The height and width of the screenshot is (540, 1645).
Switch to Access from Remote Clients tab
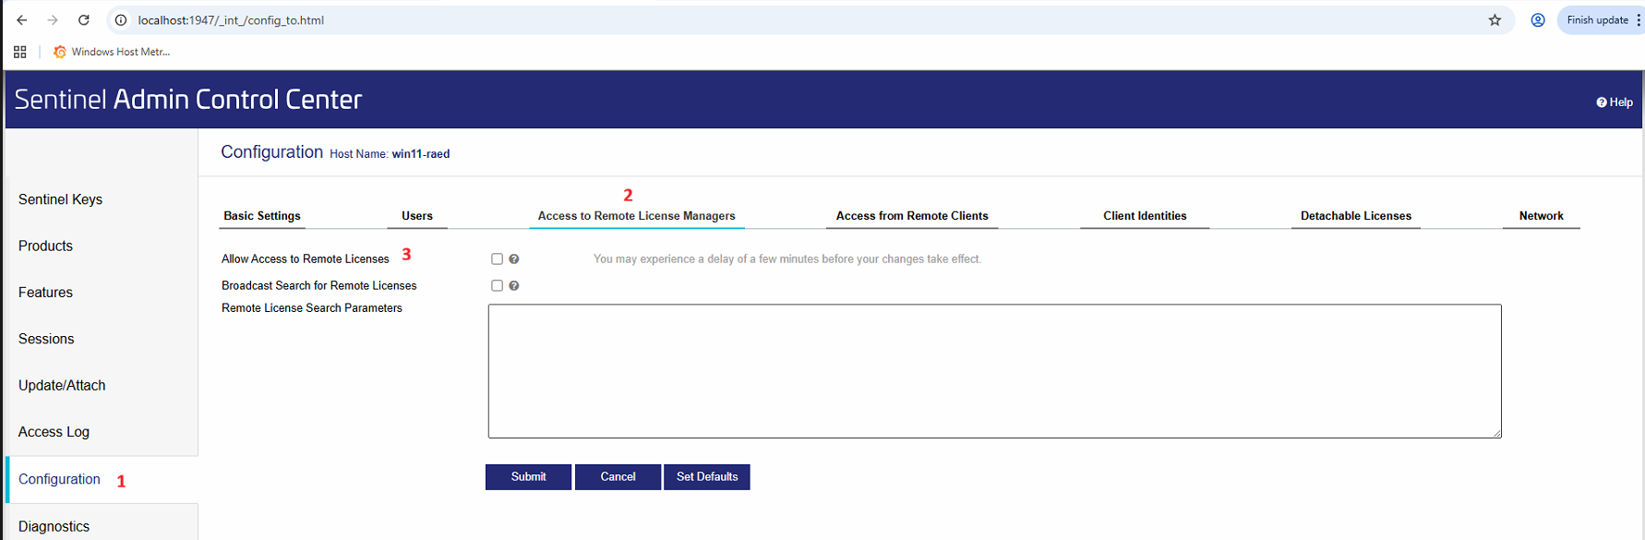[x=912, y=216]
